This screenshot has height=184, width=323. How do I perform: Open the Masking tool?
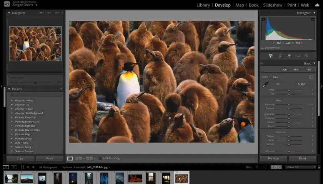306,56
